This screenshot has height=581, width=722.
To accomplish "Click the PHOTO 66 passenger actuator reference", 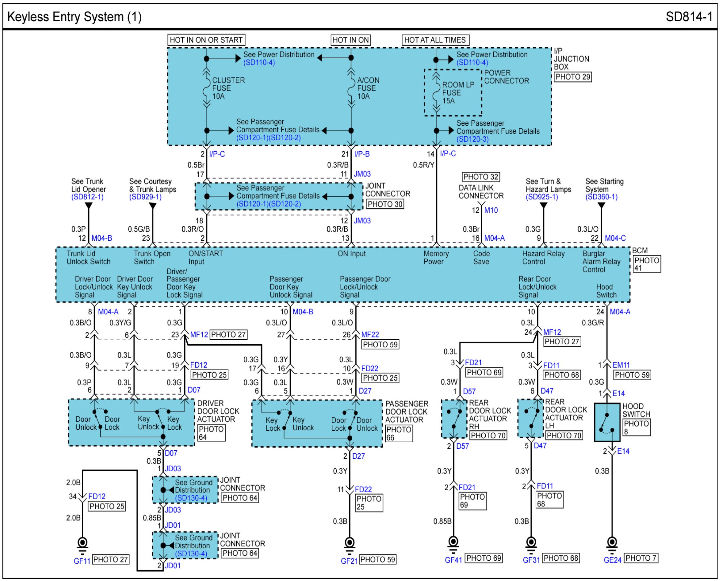I will pyautogui.click(x=398, y=433).
